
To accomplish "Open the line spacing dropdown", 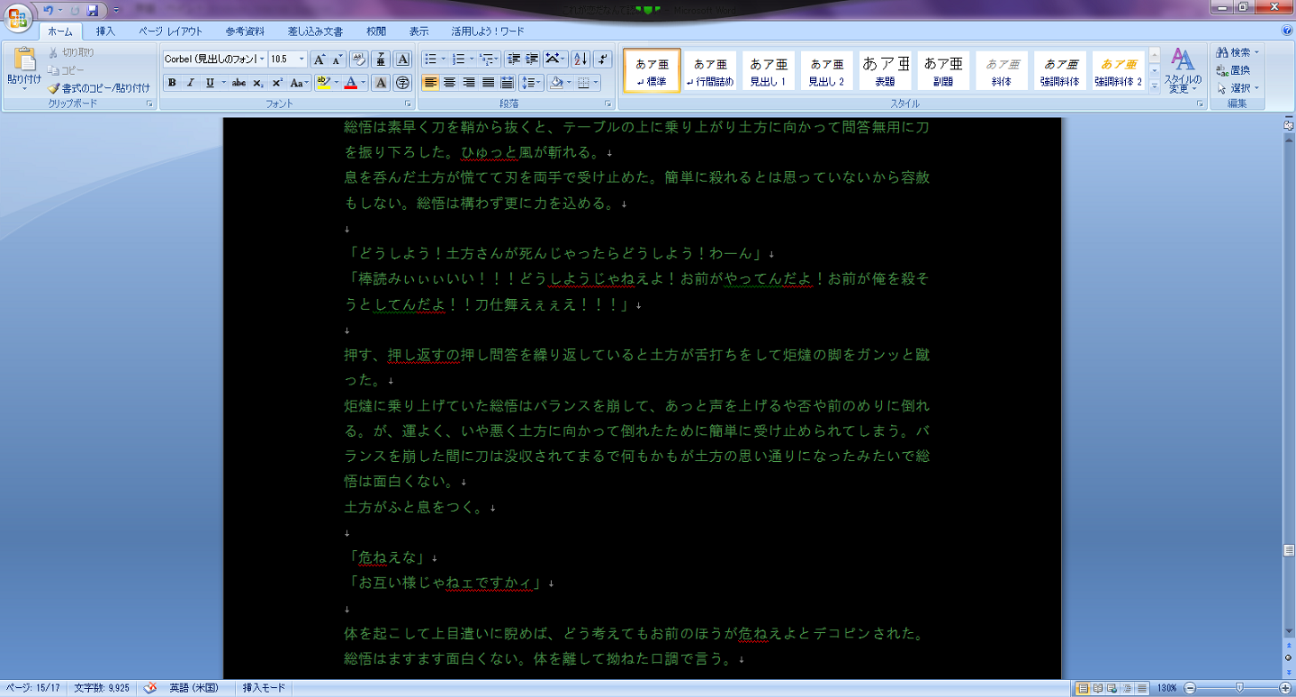I will [x=532, y=83].
